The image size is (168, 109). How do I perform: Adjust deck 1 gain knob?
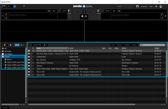69,11
